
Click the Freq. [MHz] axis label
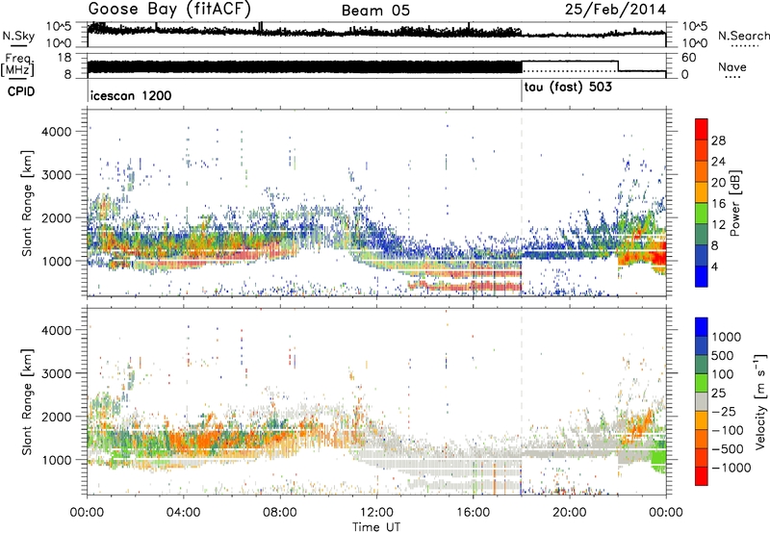(17, 64)
